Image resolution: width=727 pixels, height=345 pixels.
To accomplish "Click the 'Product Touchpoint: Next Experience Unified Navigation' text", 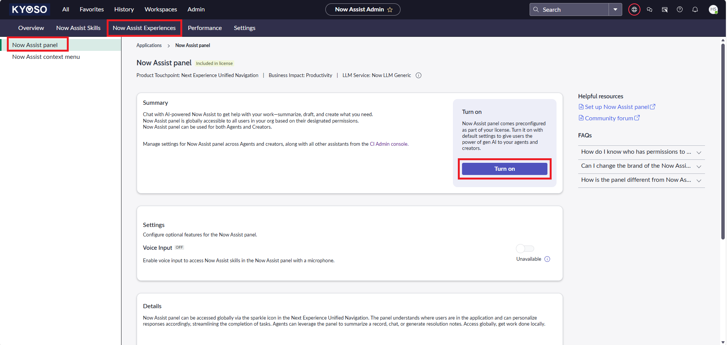I will click(x=197, y=76).
